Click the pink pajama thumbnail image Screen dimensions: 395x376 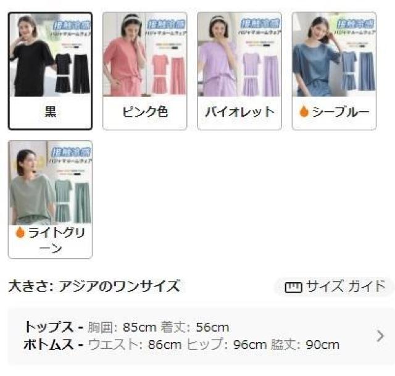pyautogui.click(x=145, y=55)
